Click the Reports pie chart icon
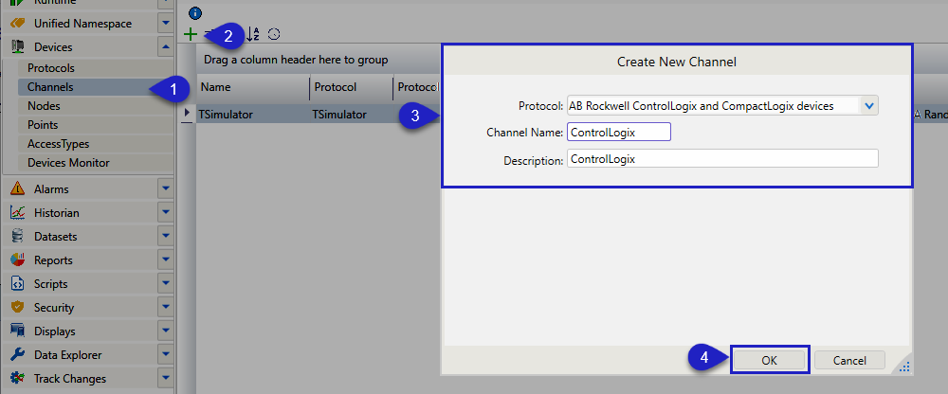Image resolution: width=948 pixels, height=394 pixels. point(17,260)
